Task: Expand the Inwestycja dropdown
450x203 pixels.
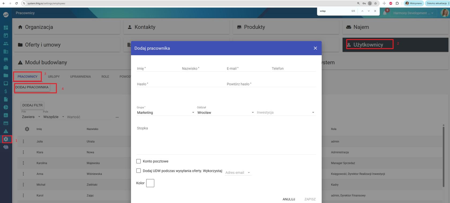Action: (x=286, y=112)
